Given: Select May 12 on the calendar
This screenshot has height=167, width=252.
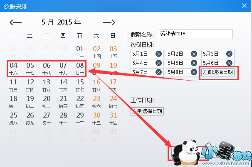Looking at the screenshot, I should coord(30,85).
